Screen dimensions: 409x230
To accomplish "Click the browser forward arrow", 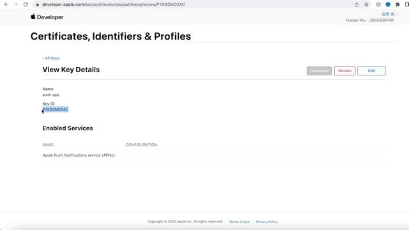I will (x=16, y=4).
